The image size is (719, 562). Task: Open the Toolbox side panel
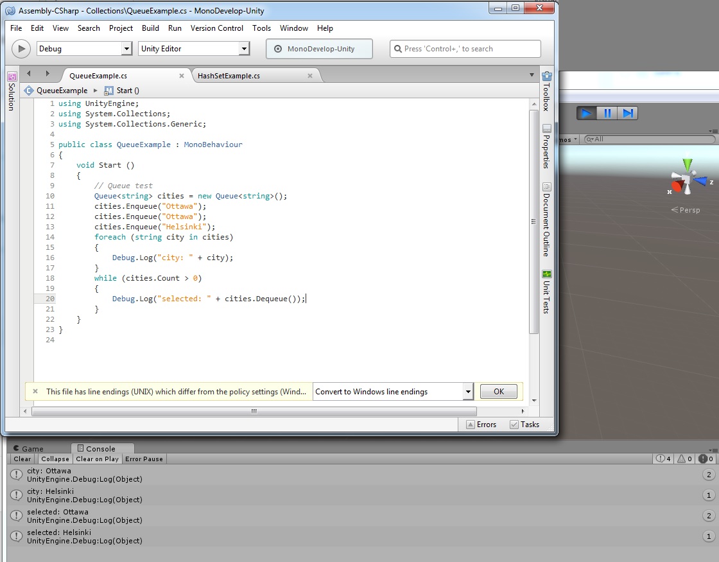pyautogui.click(x=546, y=91)
